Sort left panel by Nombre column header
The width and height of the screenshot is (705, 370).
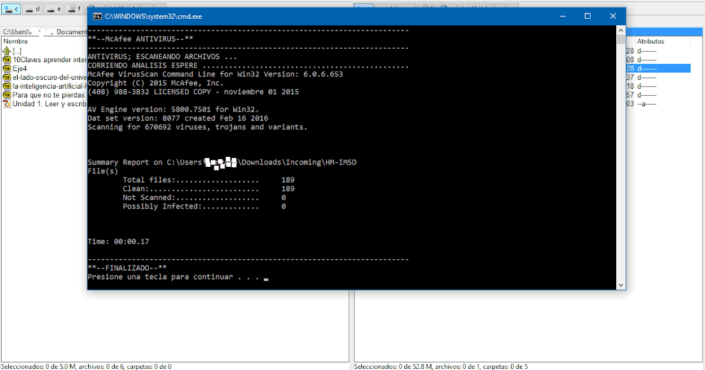pos(16,42)
